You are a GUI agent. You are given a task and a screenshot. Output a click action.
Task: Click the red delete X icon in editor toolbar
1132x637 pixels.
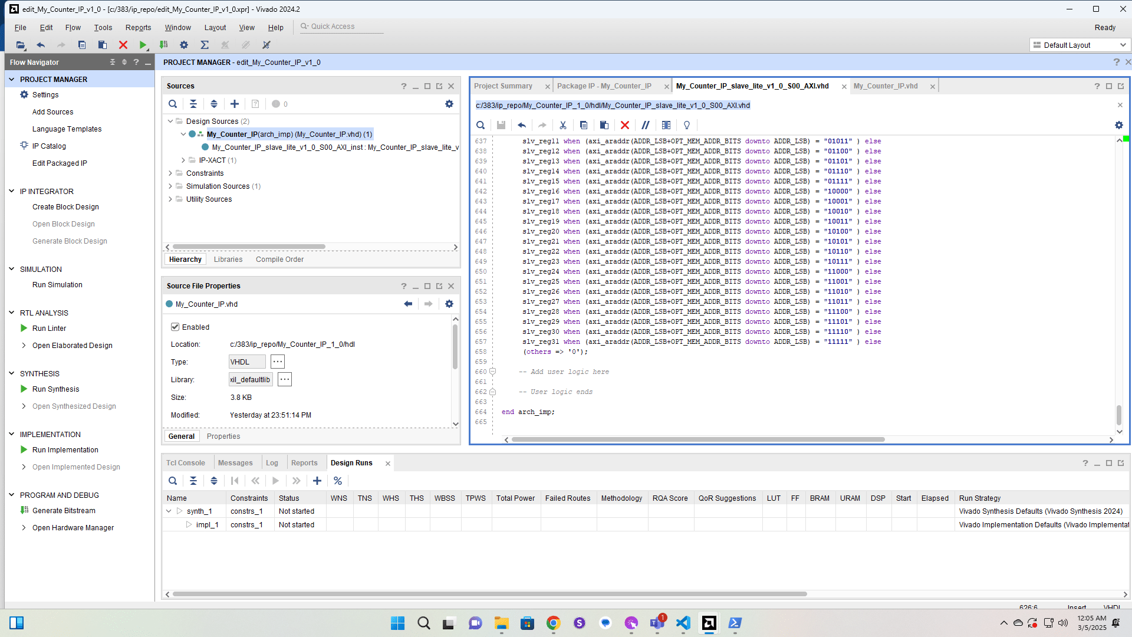coord(625,125)
